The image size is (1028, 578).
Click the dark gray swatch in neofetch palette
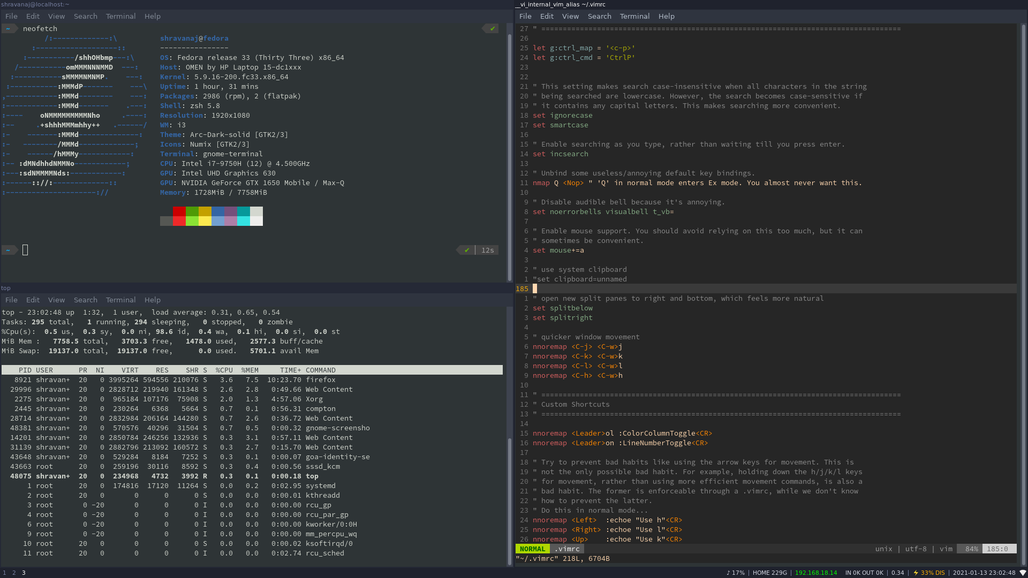tap(167, 221)
